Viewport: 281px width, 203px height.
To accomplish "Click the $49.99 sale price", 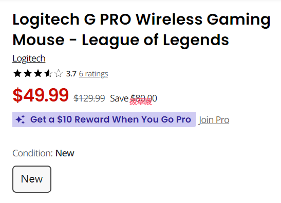I will point(41,95).
